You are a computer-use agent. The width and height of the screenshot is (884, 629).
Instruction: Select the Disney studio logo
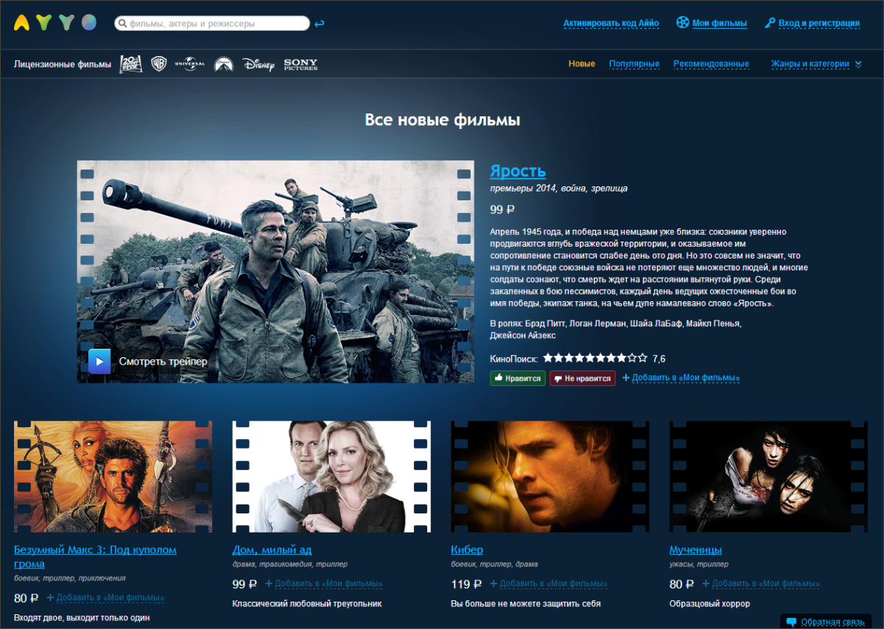(258, 64)
